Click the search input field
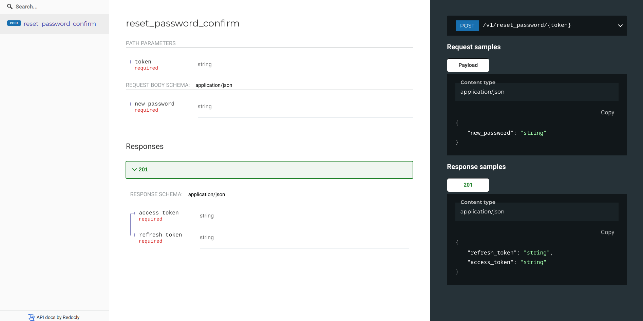Screen dimensions: 643x321 (54, 6)
